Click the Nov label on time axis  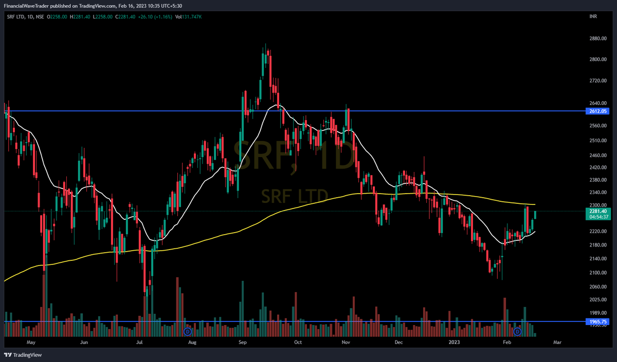pos(346,341)
